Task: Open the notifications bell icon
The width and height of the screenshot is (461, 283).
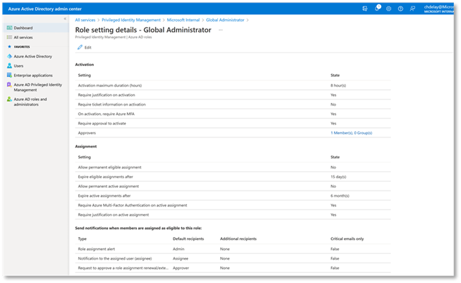Action: (x=377, y=8)
